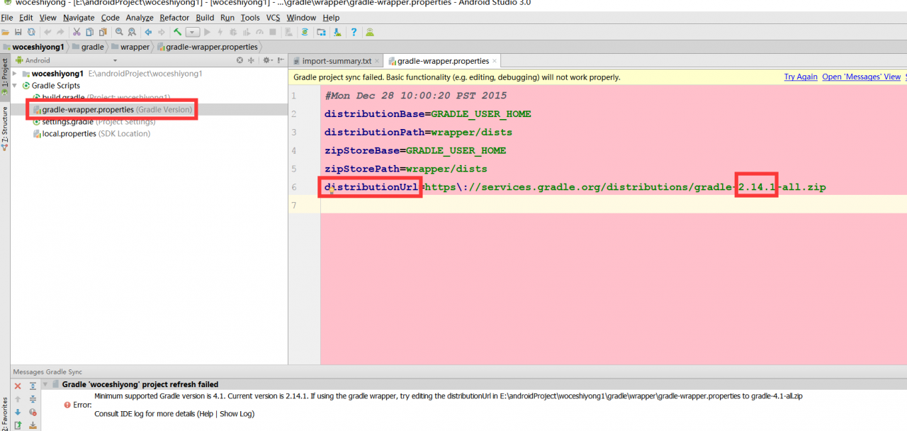Click the wrapper folder breadcrumb
Screen dimensions: 907x431
pos(130,47)
